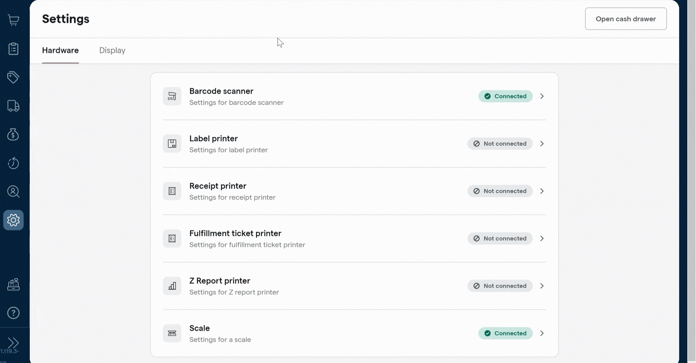Click the Open cash drawer button
The width and height of the screenshot is (696, 363).
tap(626, 19)
